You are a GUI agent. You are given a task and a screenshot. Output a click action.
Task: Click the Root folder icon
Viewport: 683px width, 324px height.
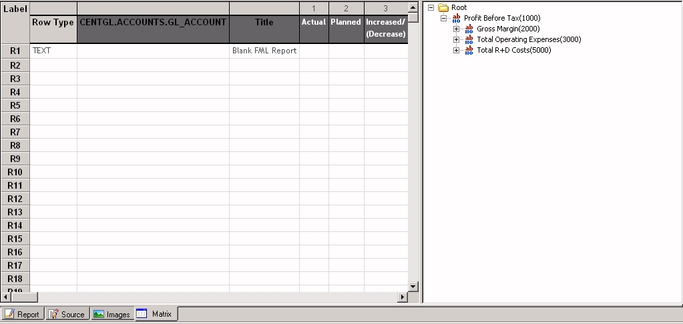tap(443, 7)
